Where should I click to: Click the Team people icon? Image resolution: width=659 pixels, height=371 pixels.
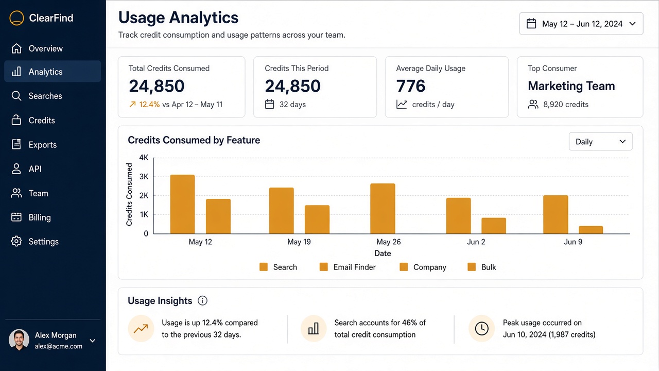tap(16, 193)
